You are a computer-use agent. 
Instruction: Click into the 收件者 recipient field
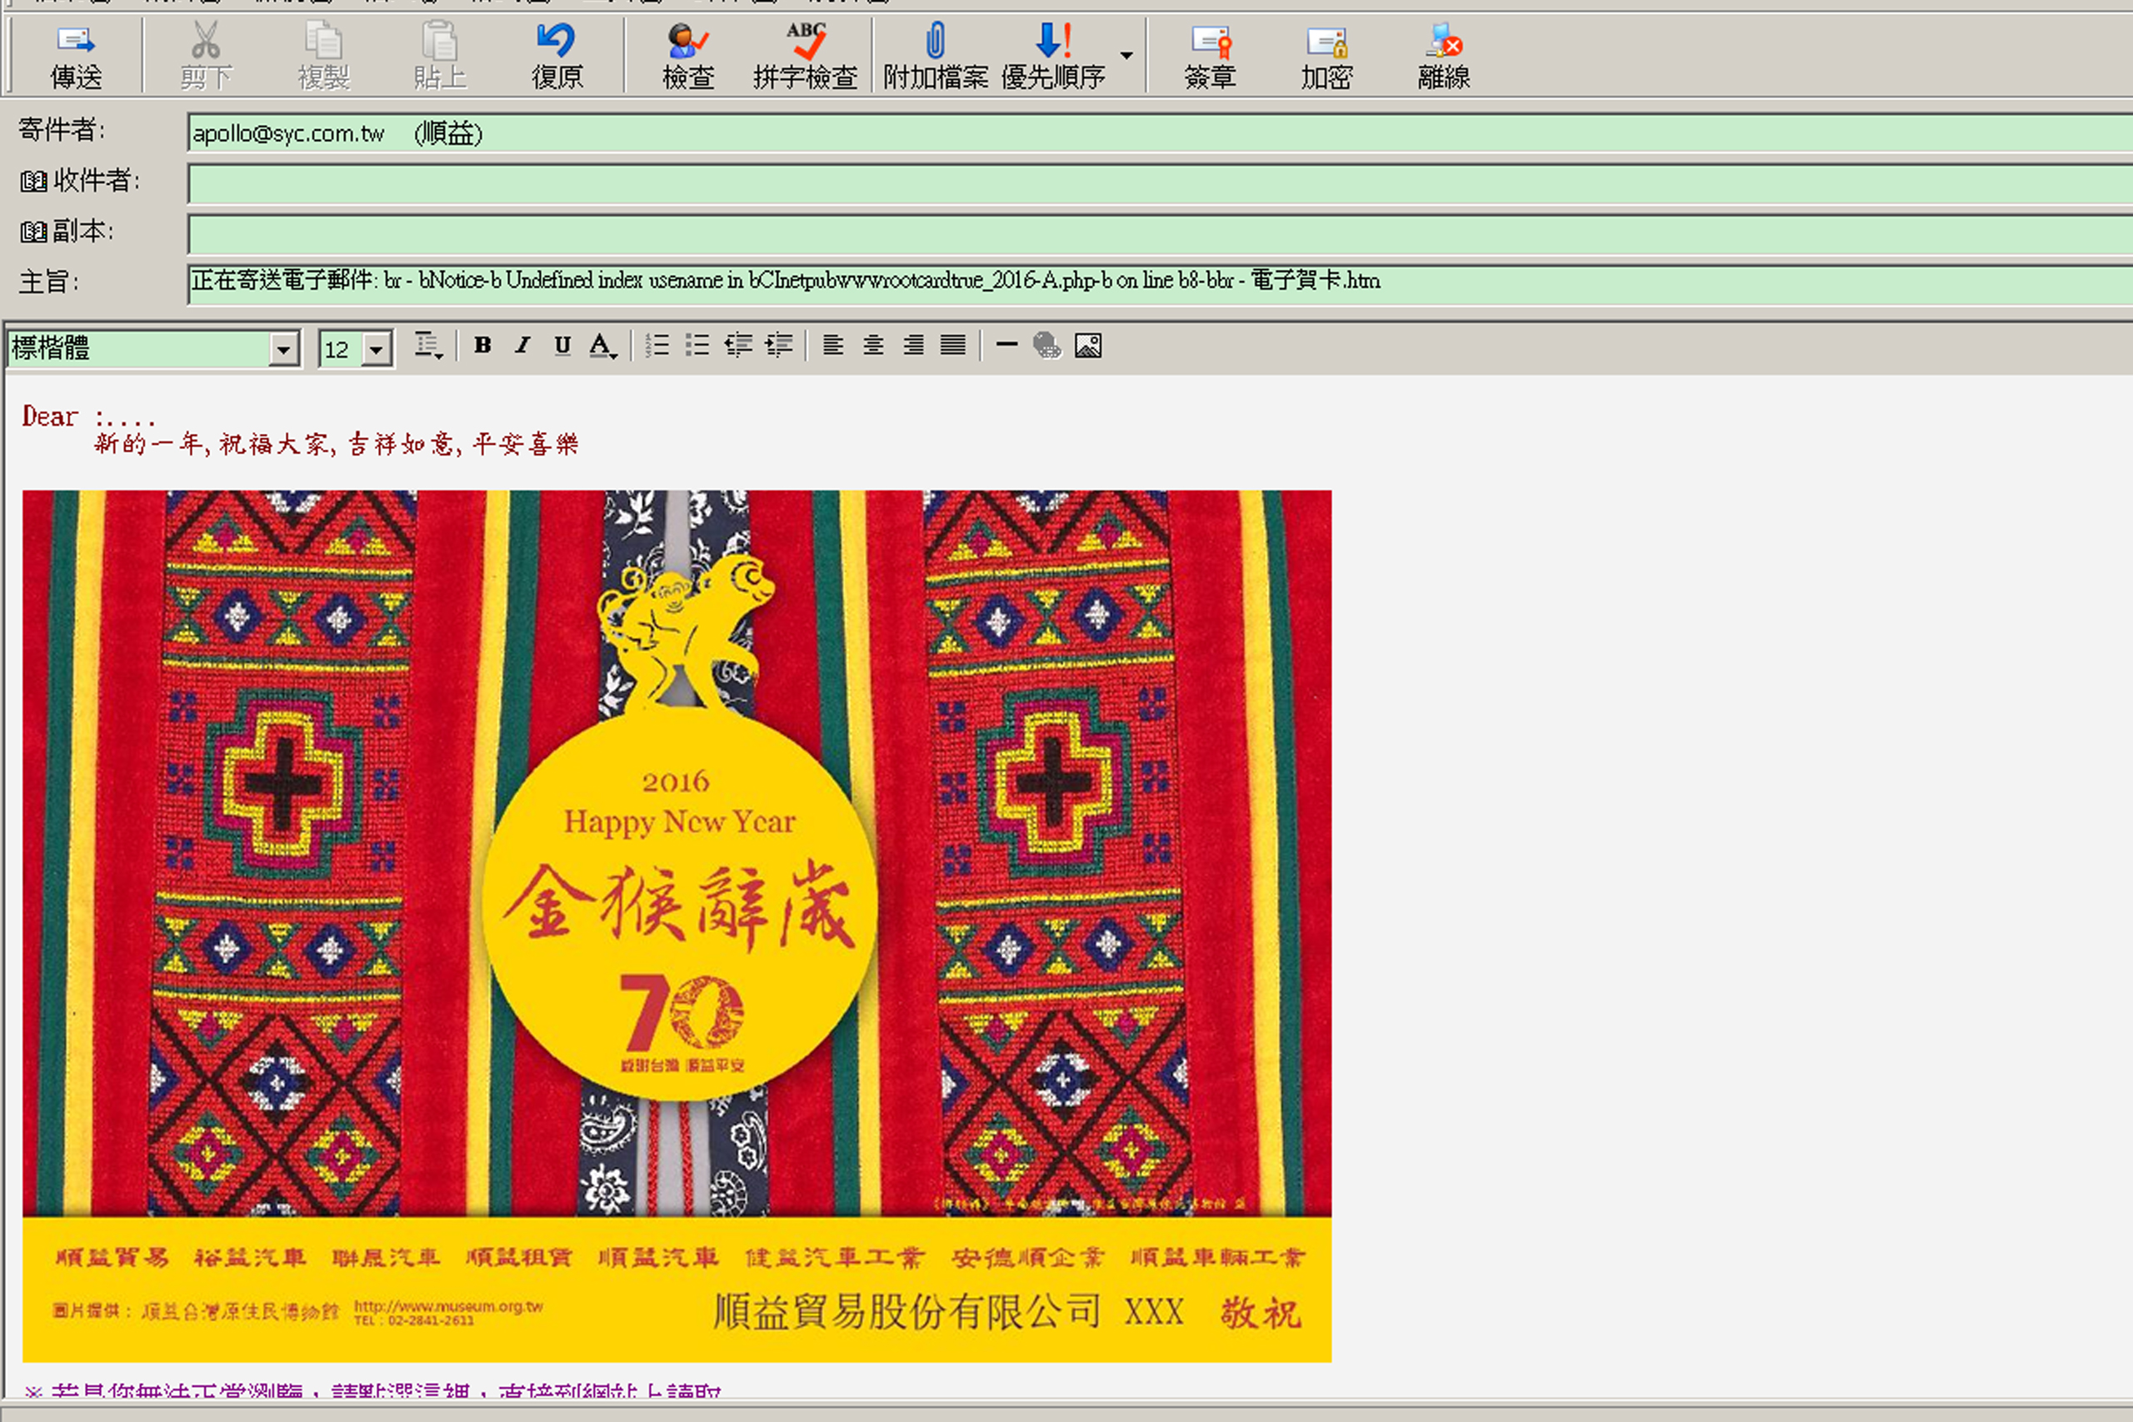point(1160,184)
